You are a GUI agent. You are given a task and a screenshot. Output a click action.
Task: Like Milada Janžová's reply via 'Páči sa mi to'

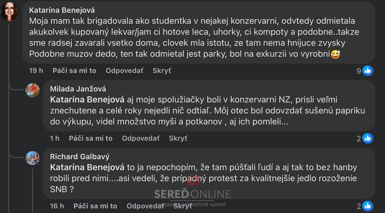click(91, 138)
